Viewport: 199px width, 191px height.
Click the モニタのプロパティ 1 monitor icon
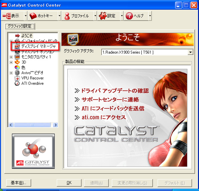click(x=17, y=57)
